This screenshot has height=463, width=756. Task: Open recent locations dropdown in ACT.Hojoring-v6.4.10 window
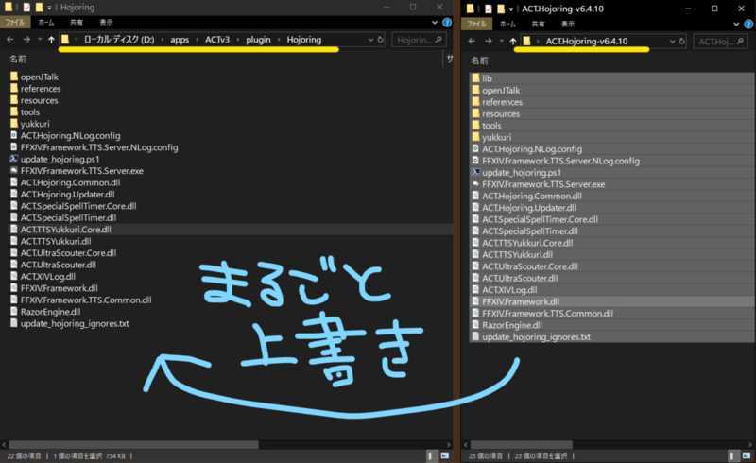[502, 41]
